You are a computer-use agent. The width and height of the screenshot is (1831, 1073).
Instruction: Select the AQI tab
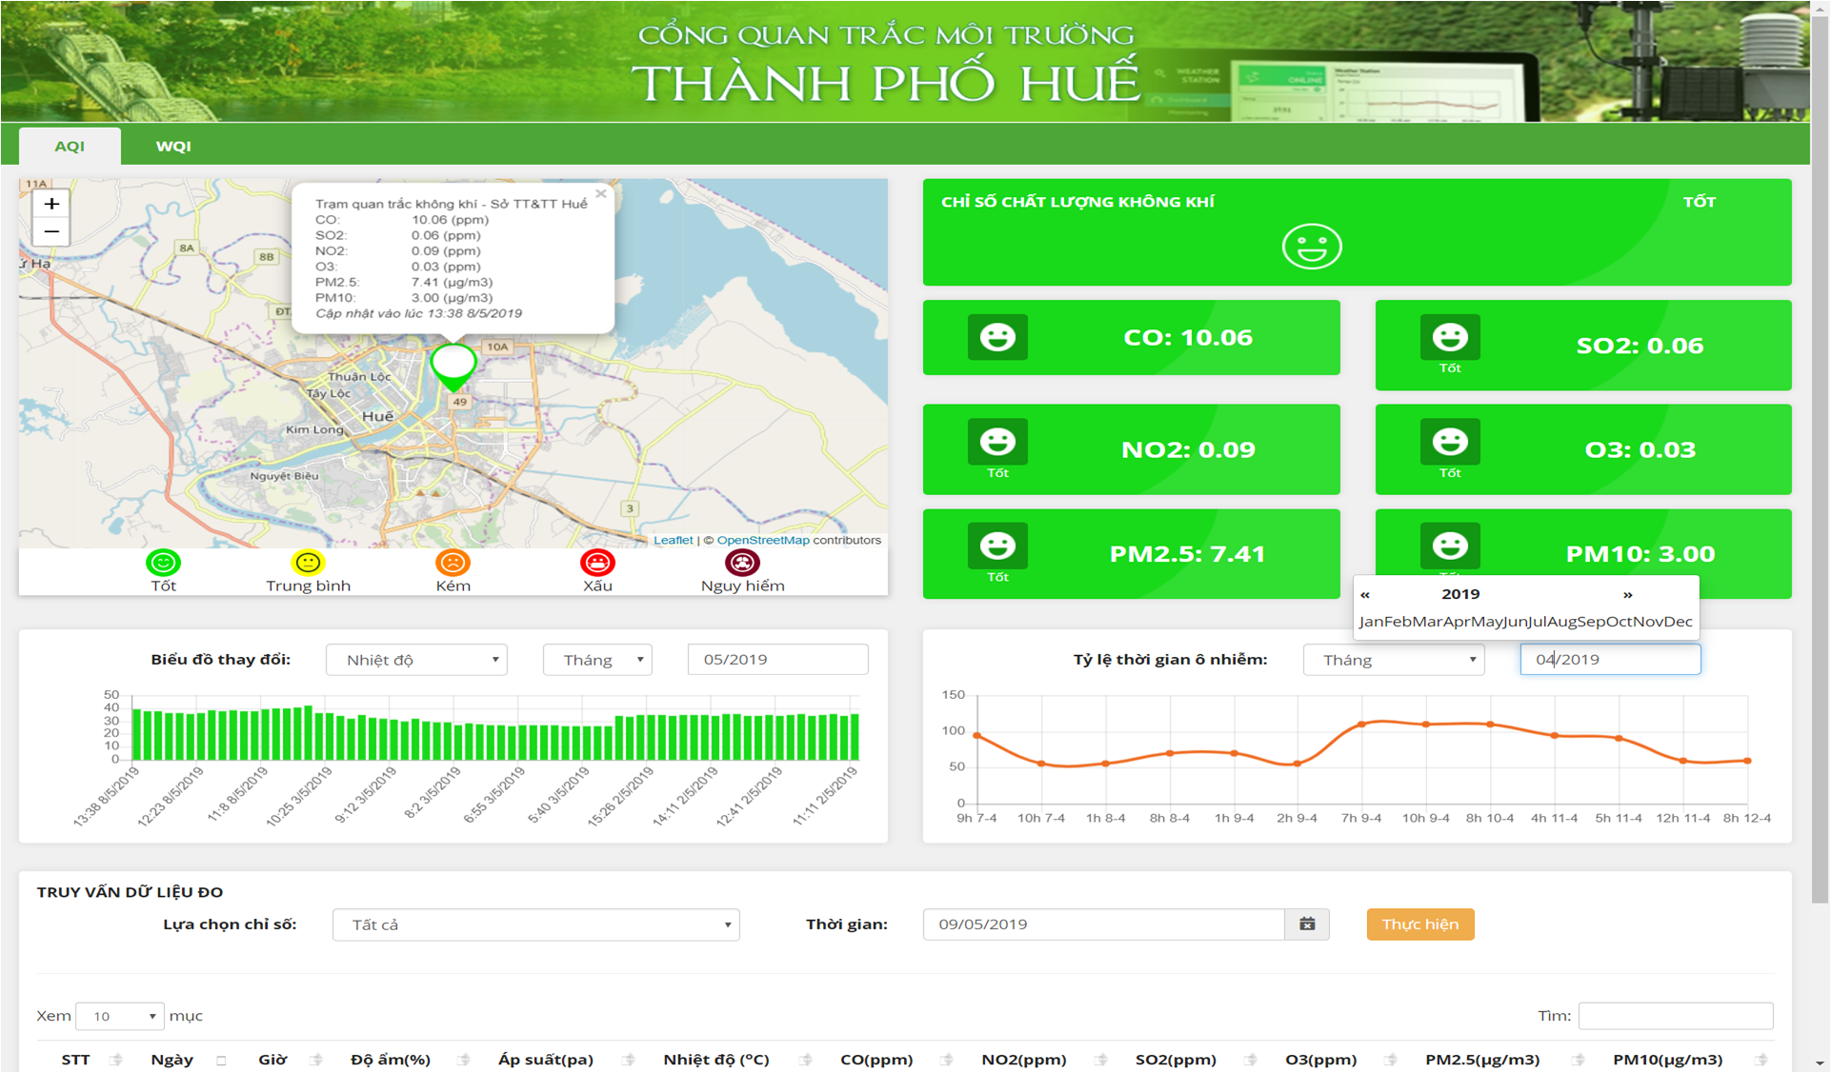click(70, 146)
